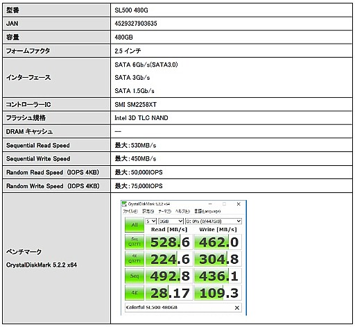This screenshot has height=327, width=355.
Task: Select the 436.1 Seq write result
Action: coord(218,276)
